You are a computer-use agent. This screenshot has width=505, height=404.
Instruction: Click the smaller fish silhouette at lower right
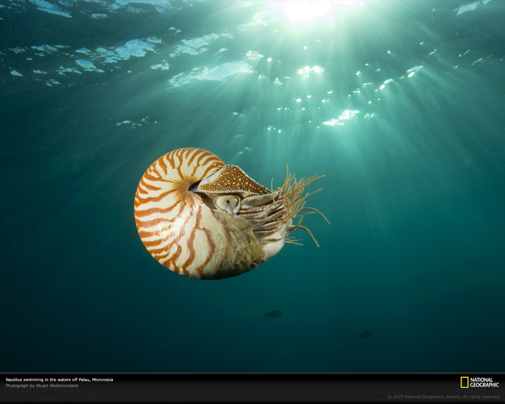tap(365, 334)
